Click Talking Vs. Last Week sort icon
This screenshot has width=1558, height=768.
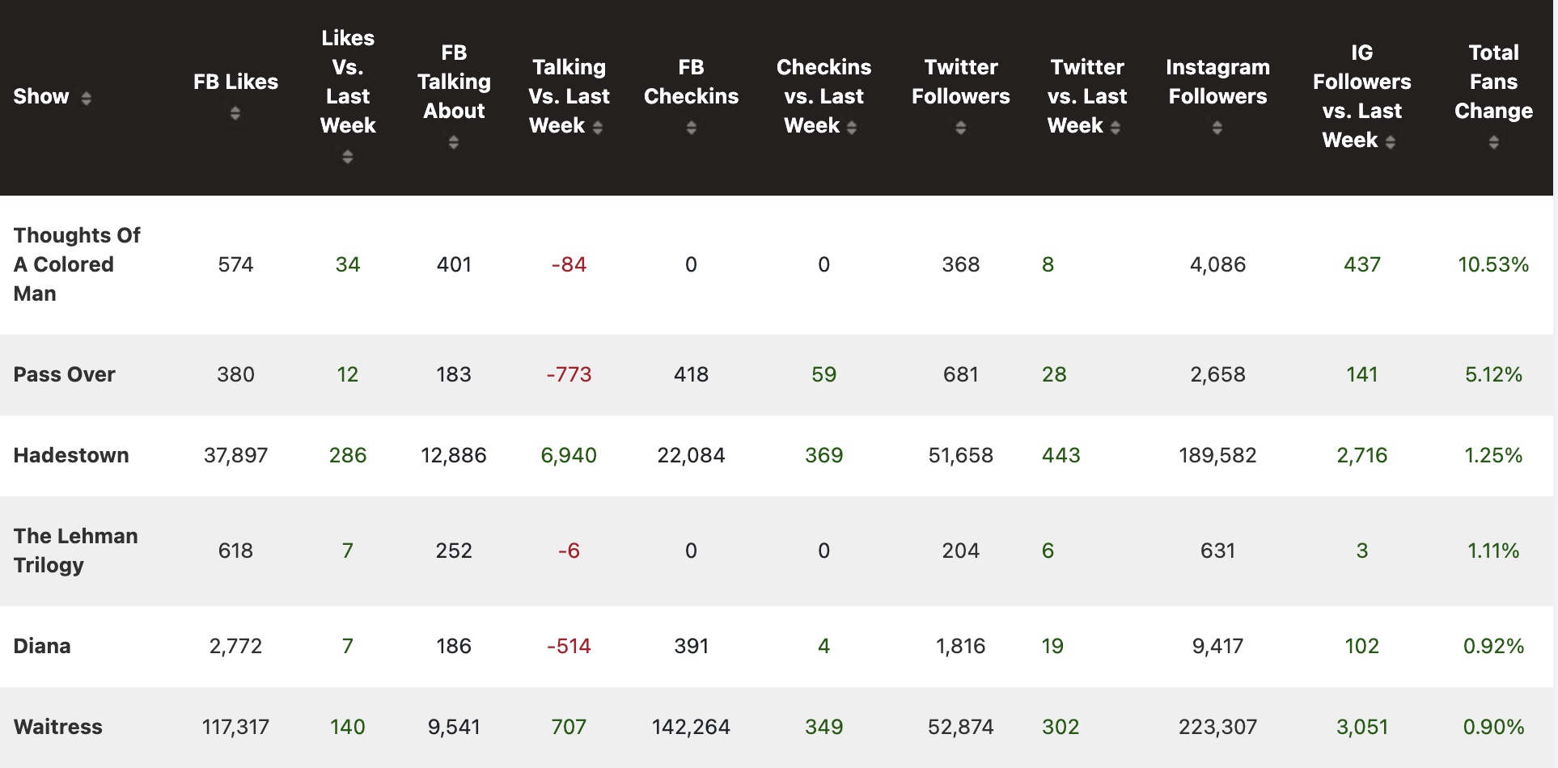coord(598,127)
